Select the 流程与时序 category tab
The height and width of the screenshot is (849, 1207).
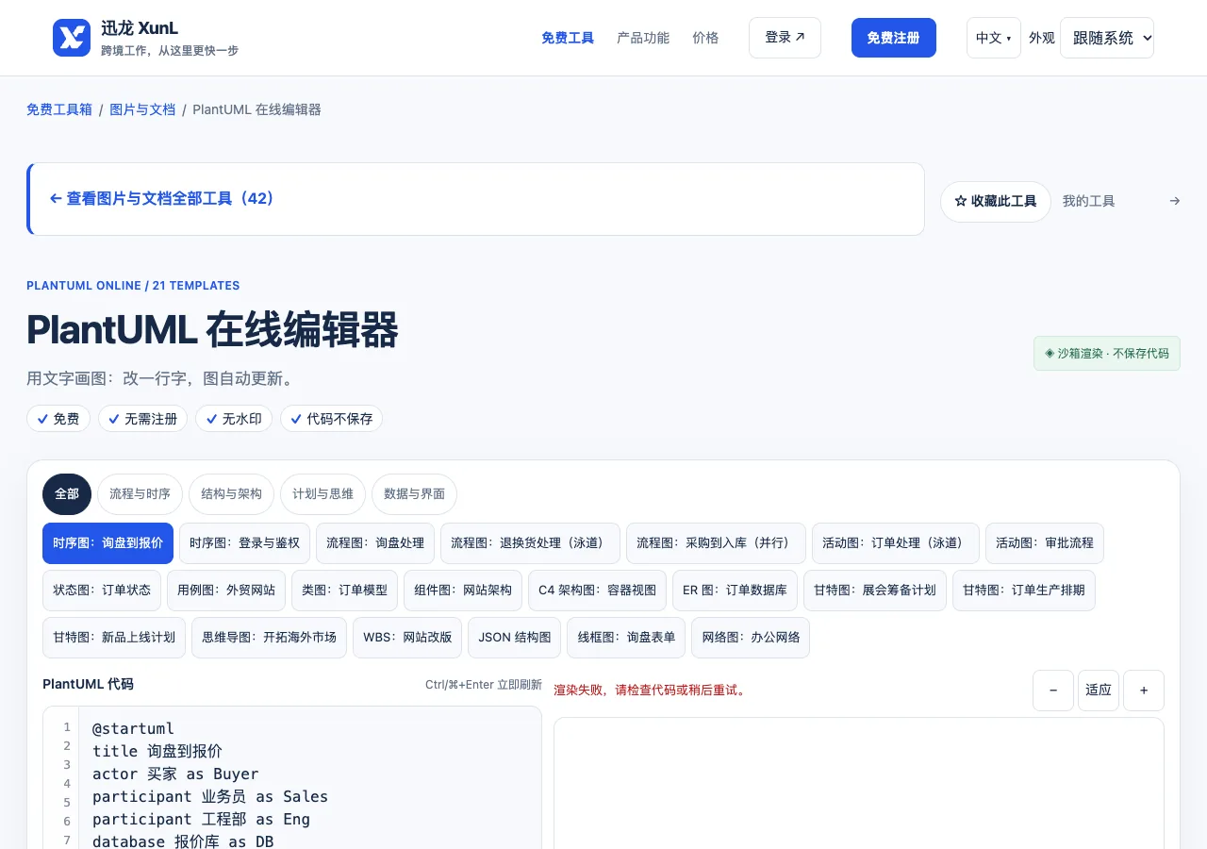pyautogui.click(x=140, y=494)
